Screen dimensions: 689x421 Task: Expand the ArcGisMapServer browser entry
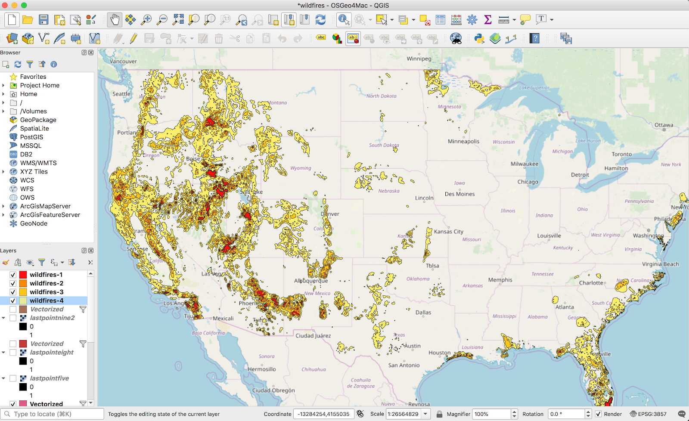coord(3,206)
